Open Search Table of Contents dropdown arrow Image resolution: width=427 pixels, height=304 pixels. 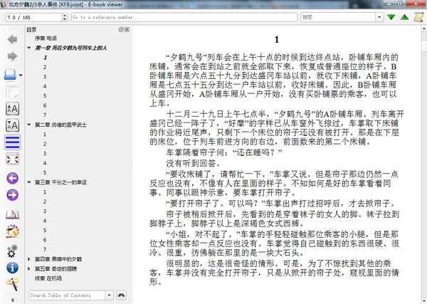(109, 295)
